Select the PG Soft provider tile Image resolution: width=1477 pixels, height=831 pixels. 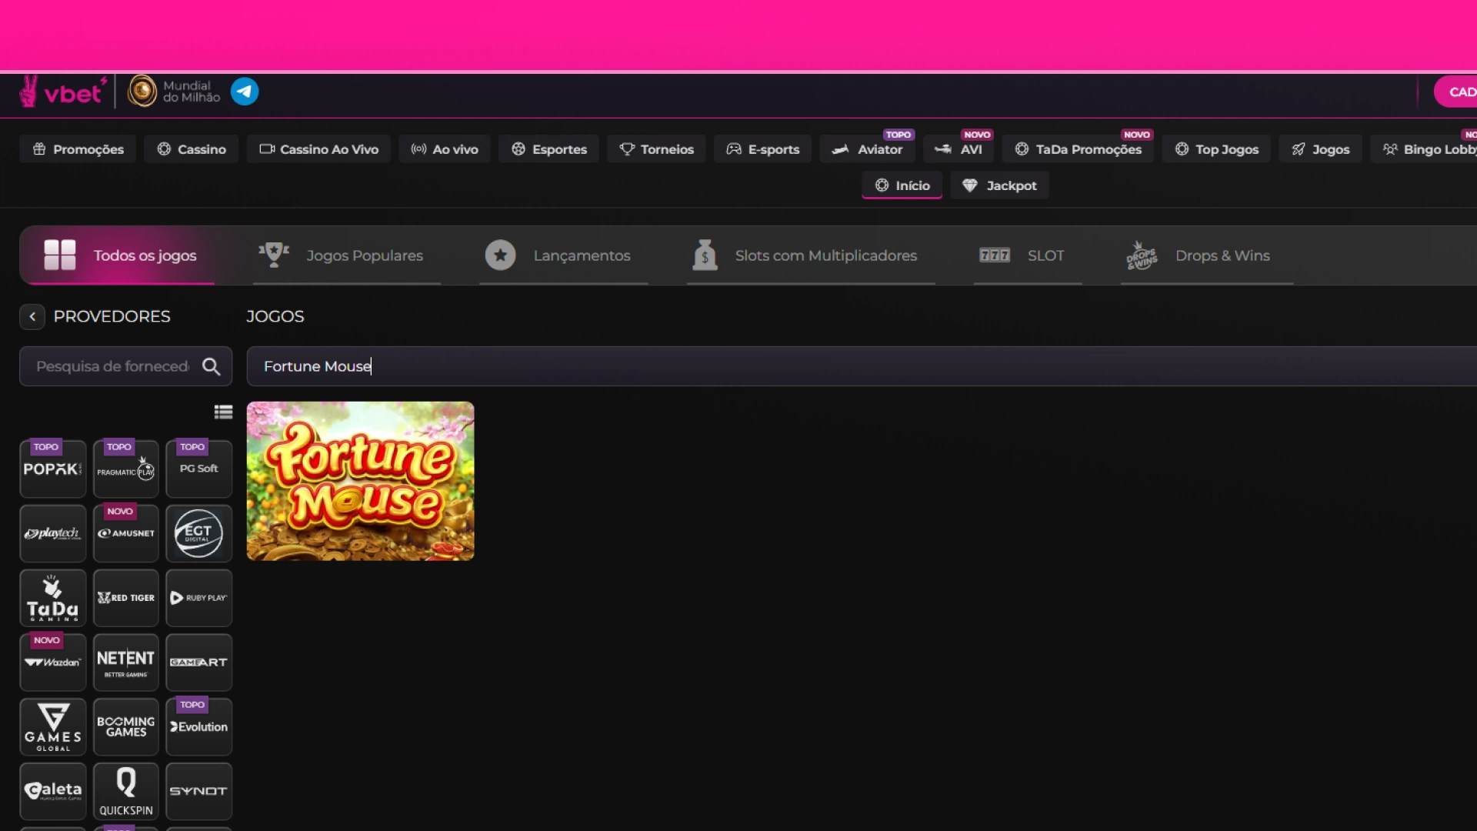point(198,469)
